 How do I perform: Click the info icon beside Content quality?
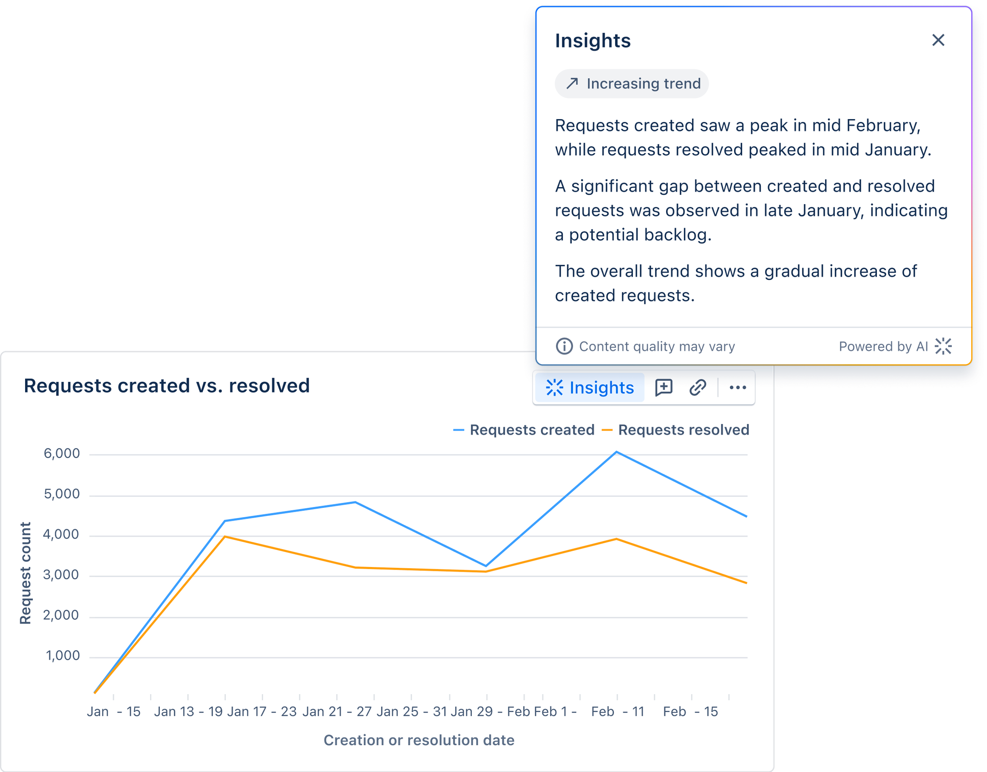tap(564, 346)
